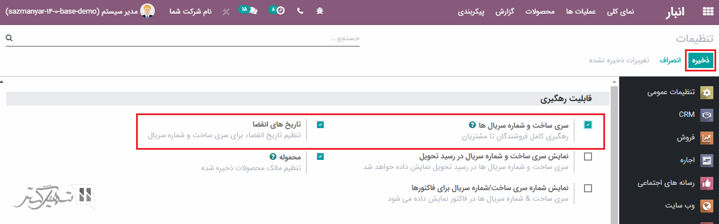Image resolution: width=719 pixels, height=224 pixels.
Task: Click the phone call icon
Action: click(300, 11)
